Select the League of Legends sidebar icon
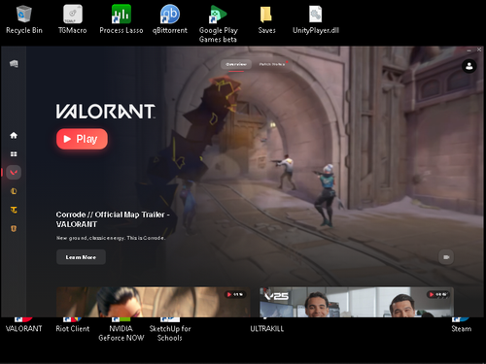Viewport: 486px width, 364px height. [x=14, y=191]
